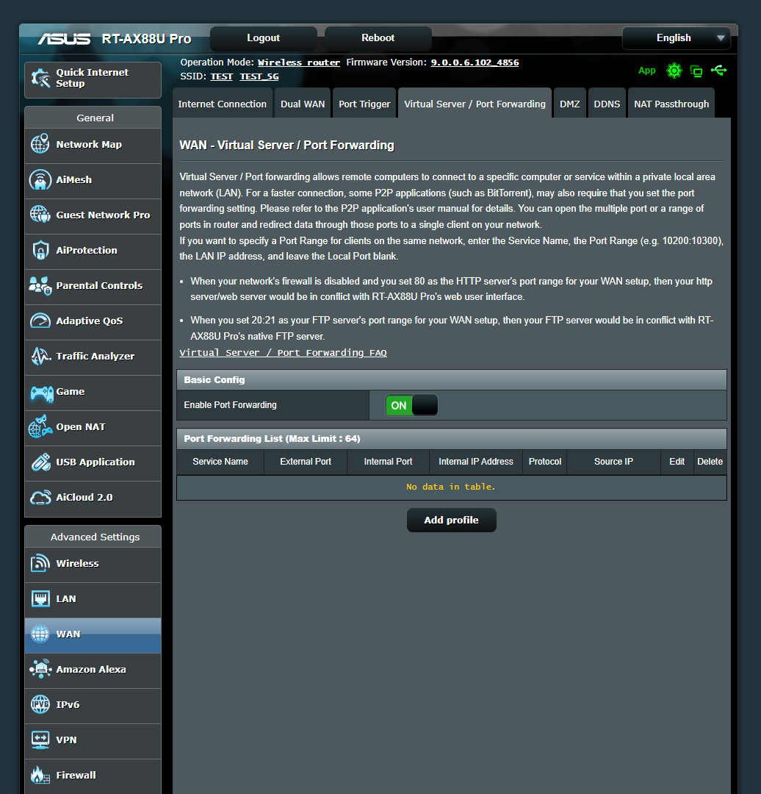
Task: Select the WAN globe icon
Action: coord(40,634)
